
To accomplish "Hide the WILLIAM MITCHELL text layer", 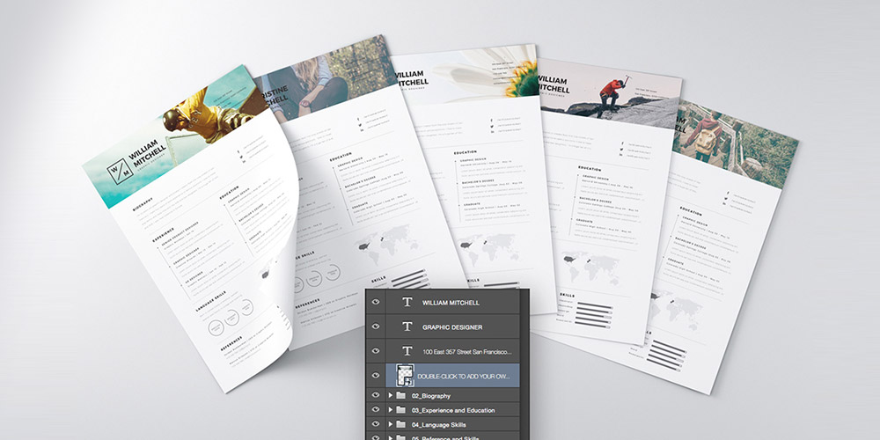I will pos(377,302).
